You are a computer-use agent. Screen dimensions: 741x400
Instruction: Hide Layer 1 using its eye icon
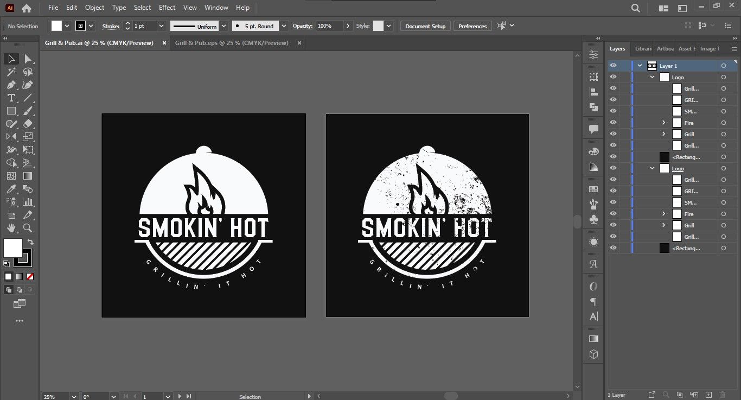tap(613, 66)
